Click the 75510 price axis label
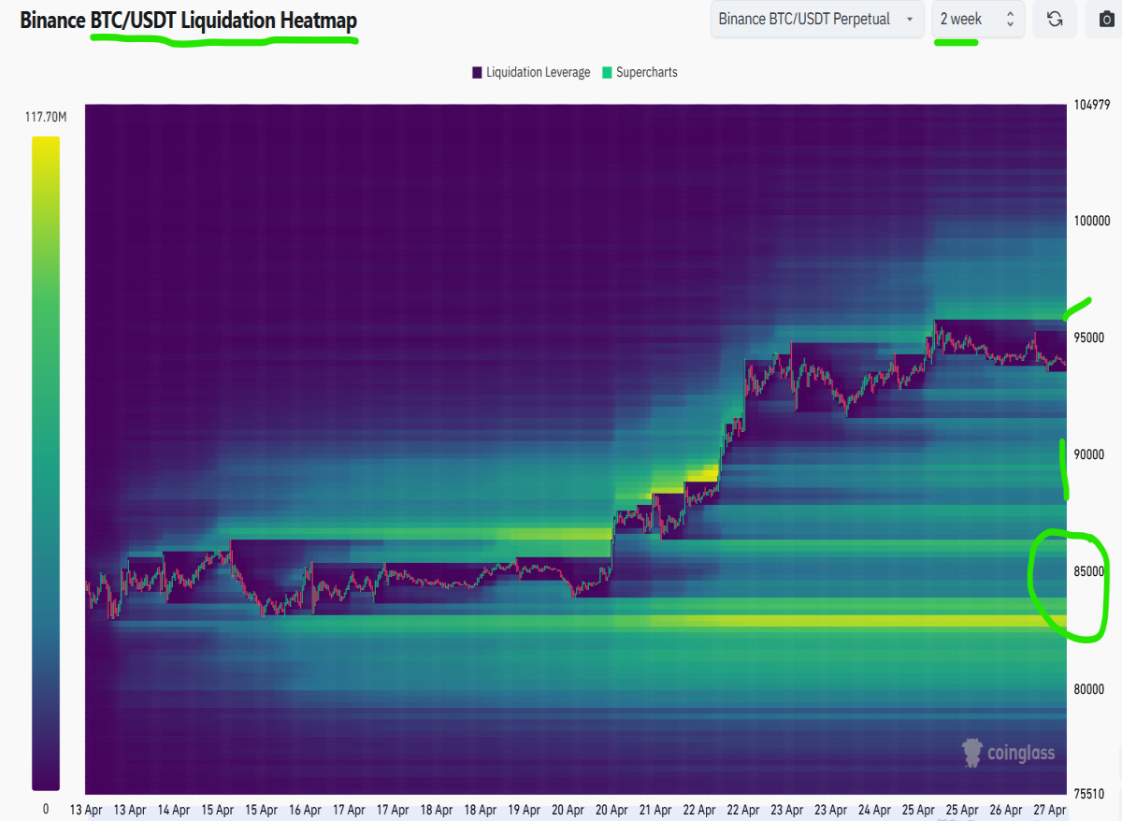This screenshot has height=821, width=1122. [1088, 793]
